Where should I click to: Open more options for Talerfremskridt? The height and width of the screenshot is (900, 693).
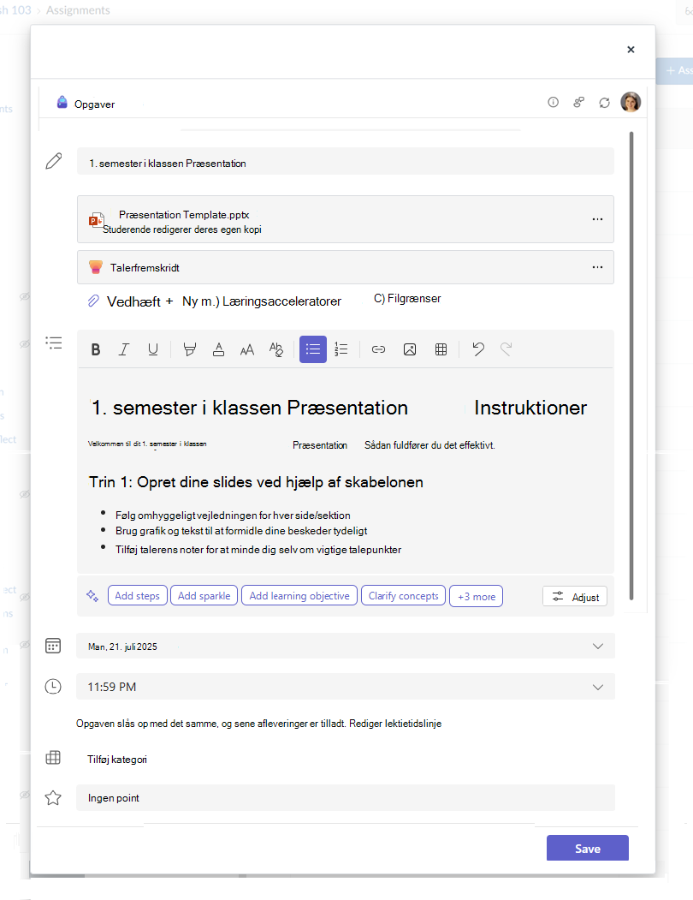tap(597, 267)
